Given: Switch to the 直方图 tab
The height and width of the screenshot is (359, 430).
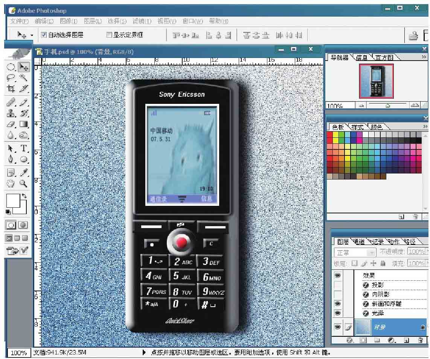Looking at the screenshot, I should click(x=384, y=57).
